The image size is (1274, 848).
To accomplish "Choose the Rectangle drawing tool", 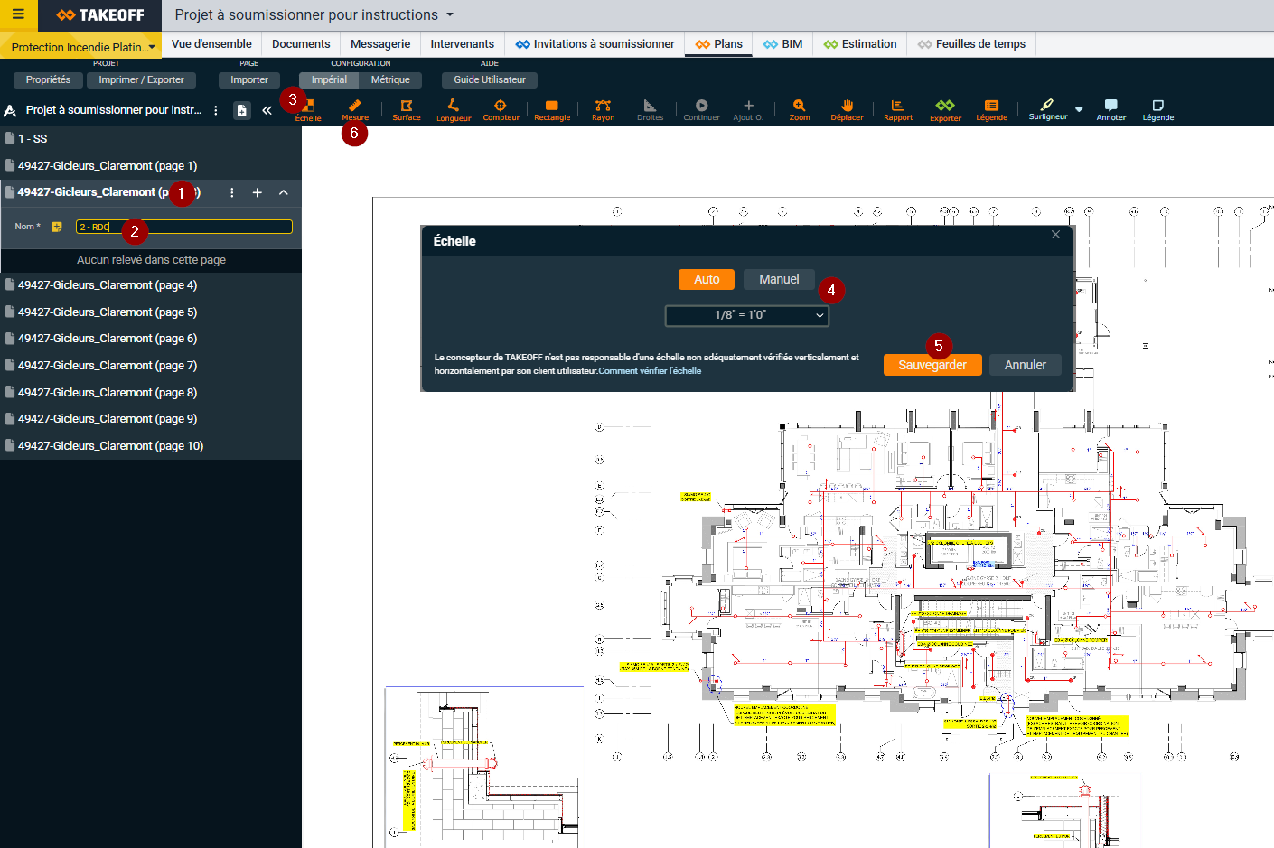I will (x=552, y=109).
